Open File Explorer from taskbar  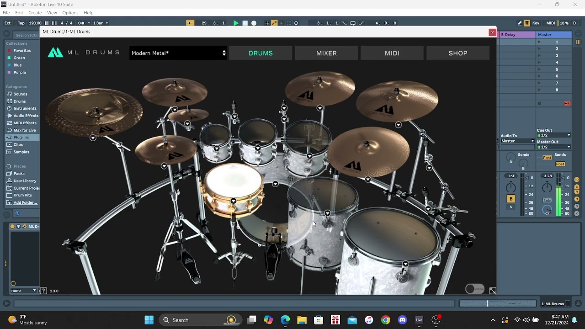(x=302, y=320)
